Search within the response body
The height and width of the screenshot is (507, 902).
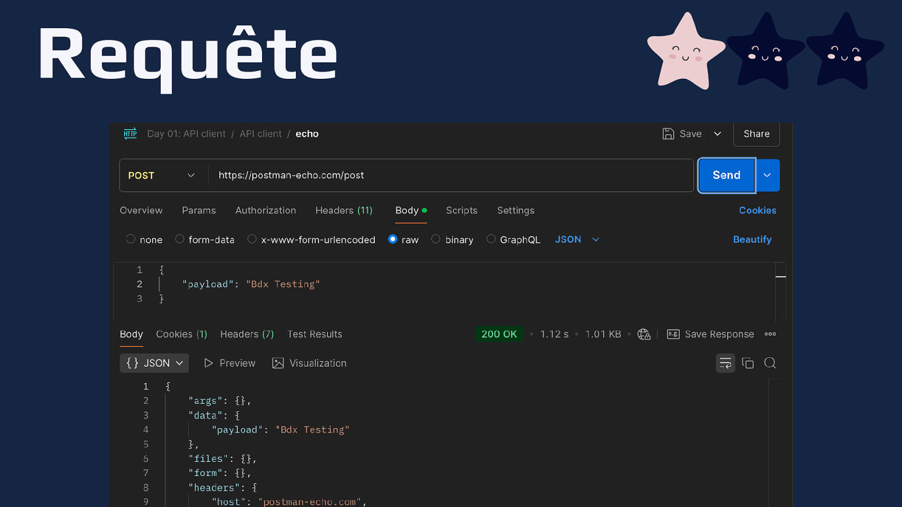(770, 363)
